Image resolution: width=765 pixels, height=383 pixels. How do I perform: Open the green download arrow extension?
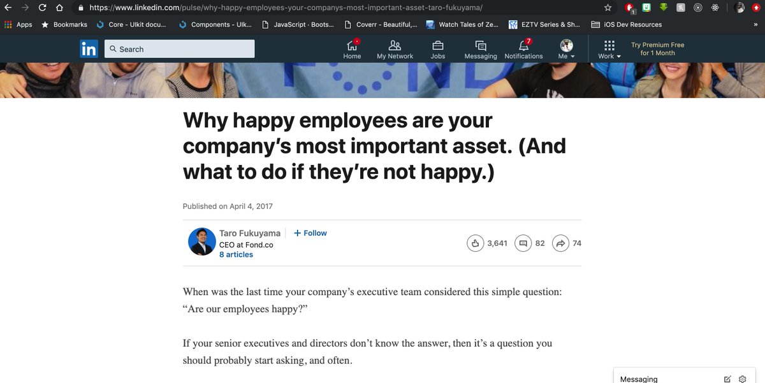(664, 8)
